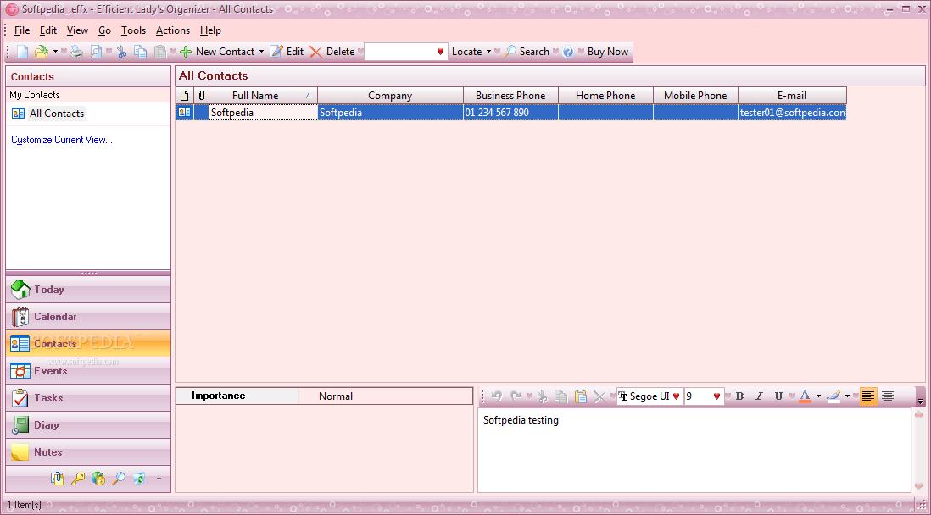Image resolution: width=931 pixels, height=515 pixels.
Task: Click the Copy icon in main toolbar
Action: [x=141, y=52]
